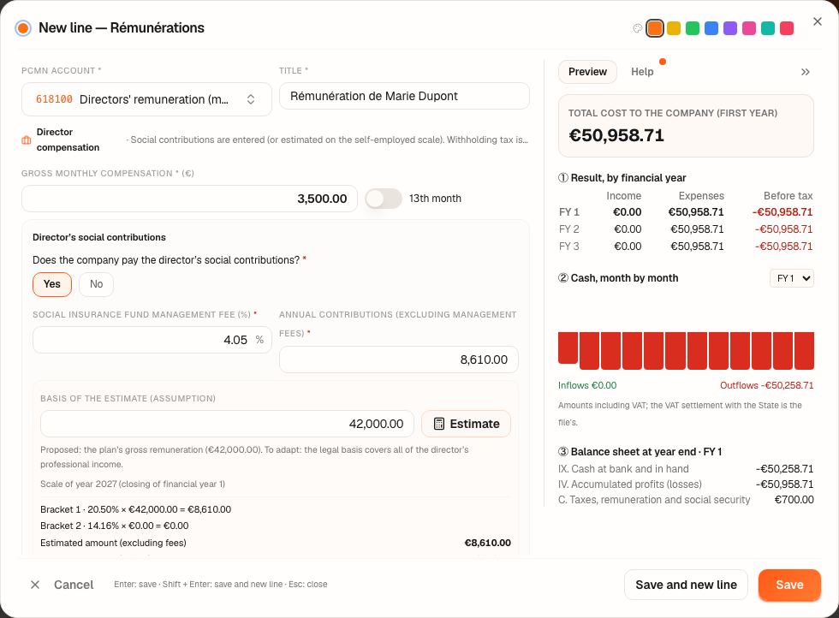
Task: Click Save and new line
Action: [x=686, y=585]
